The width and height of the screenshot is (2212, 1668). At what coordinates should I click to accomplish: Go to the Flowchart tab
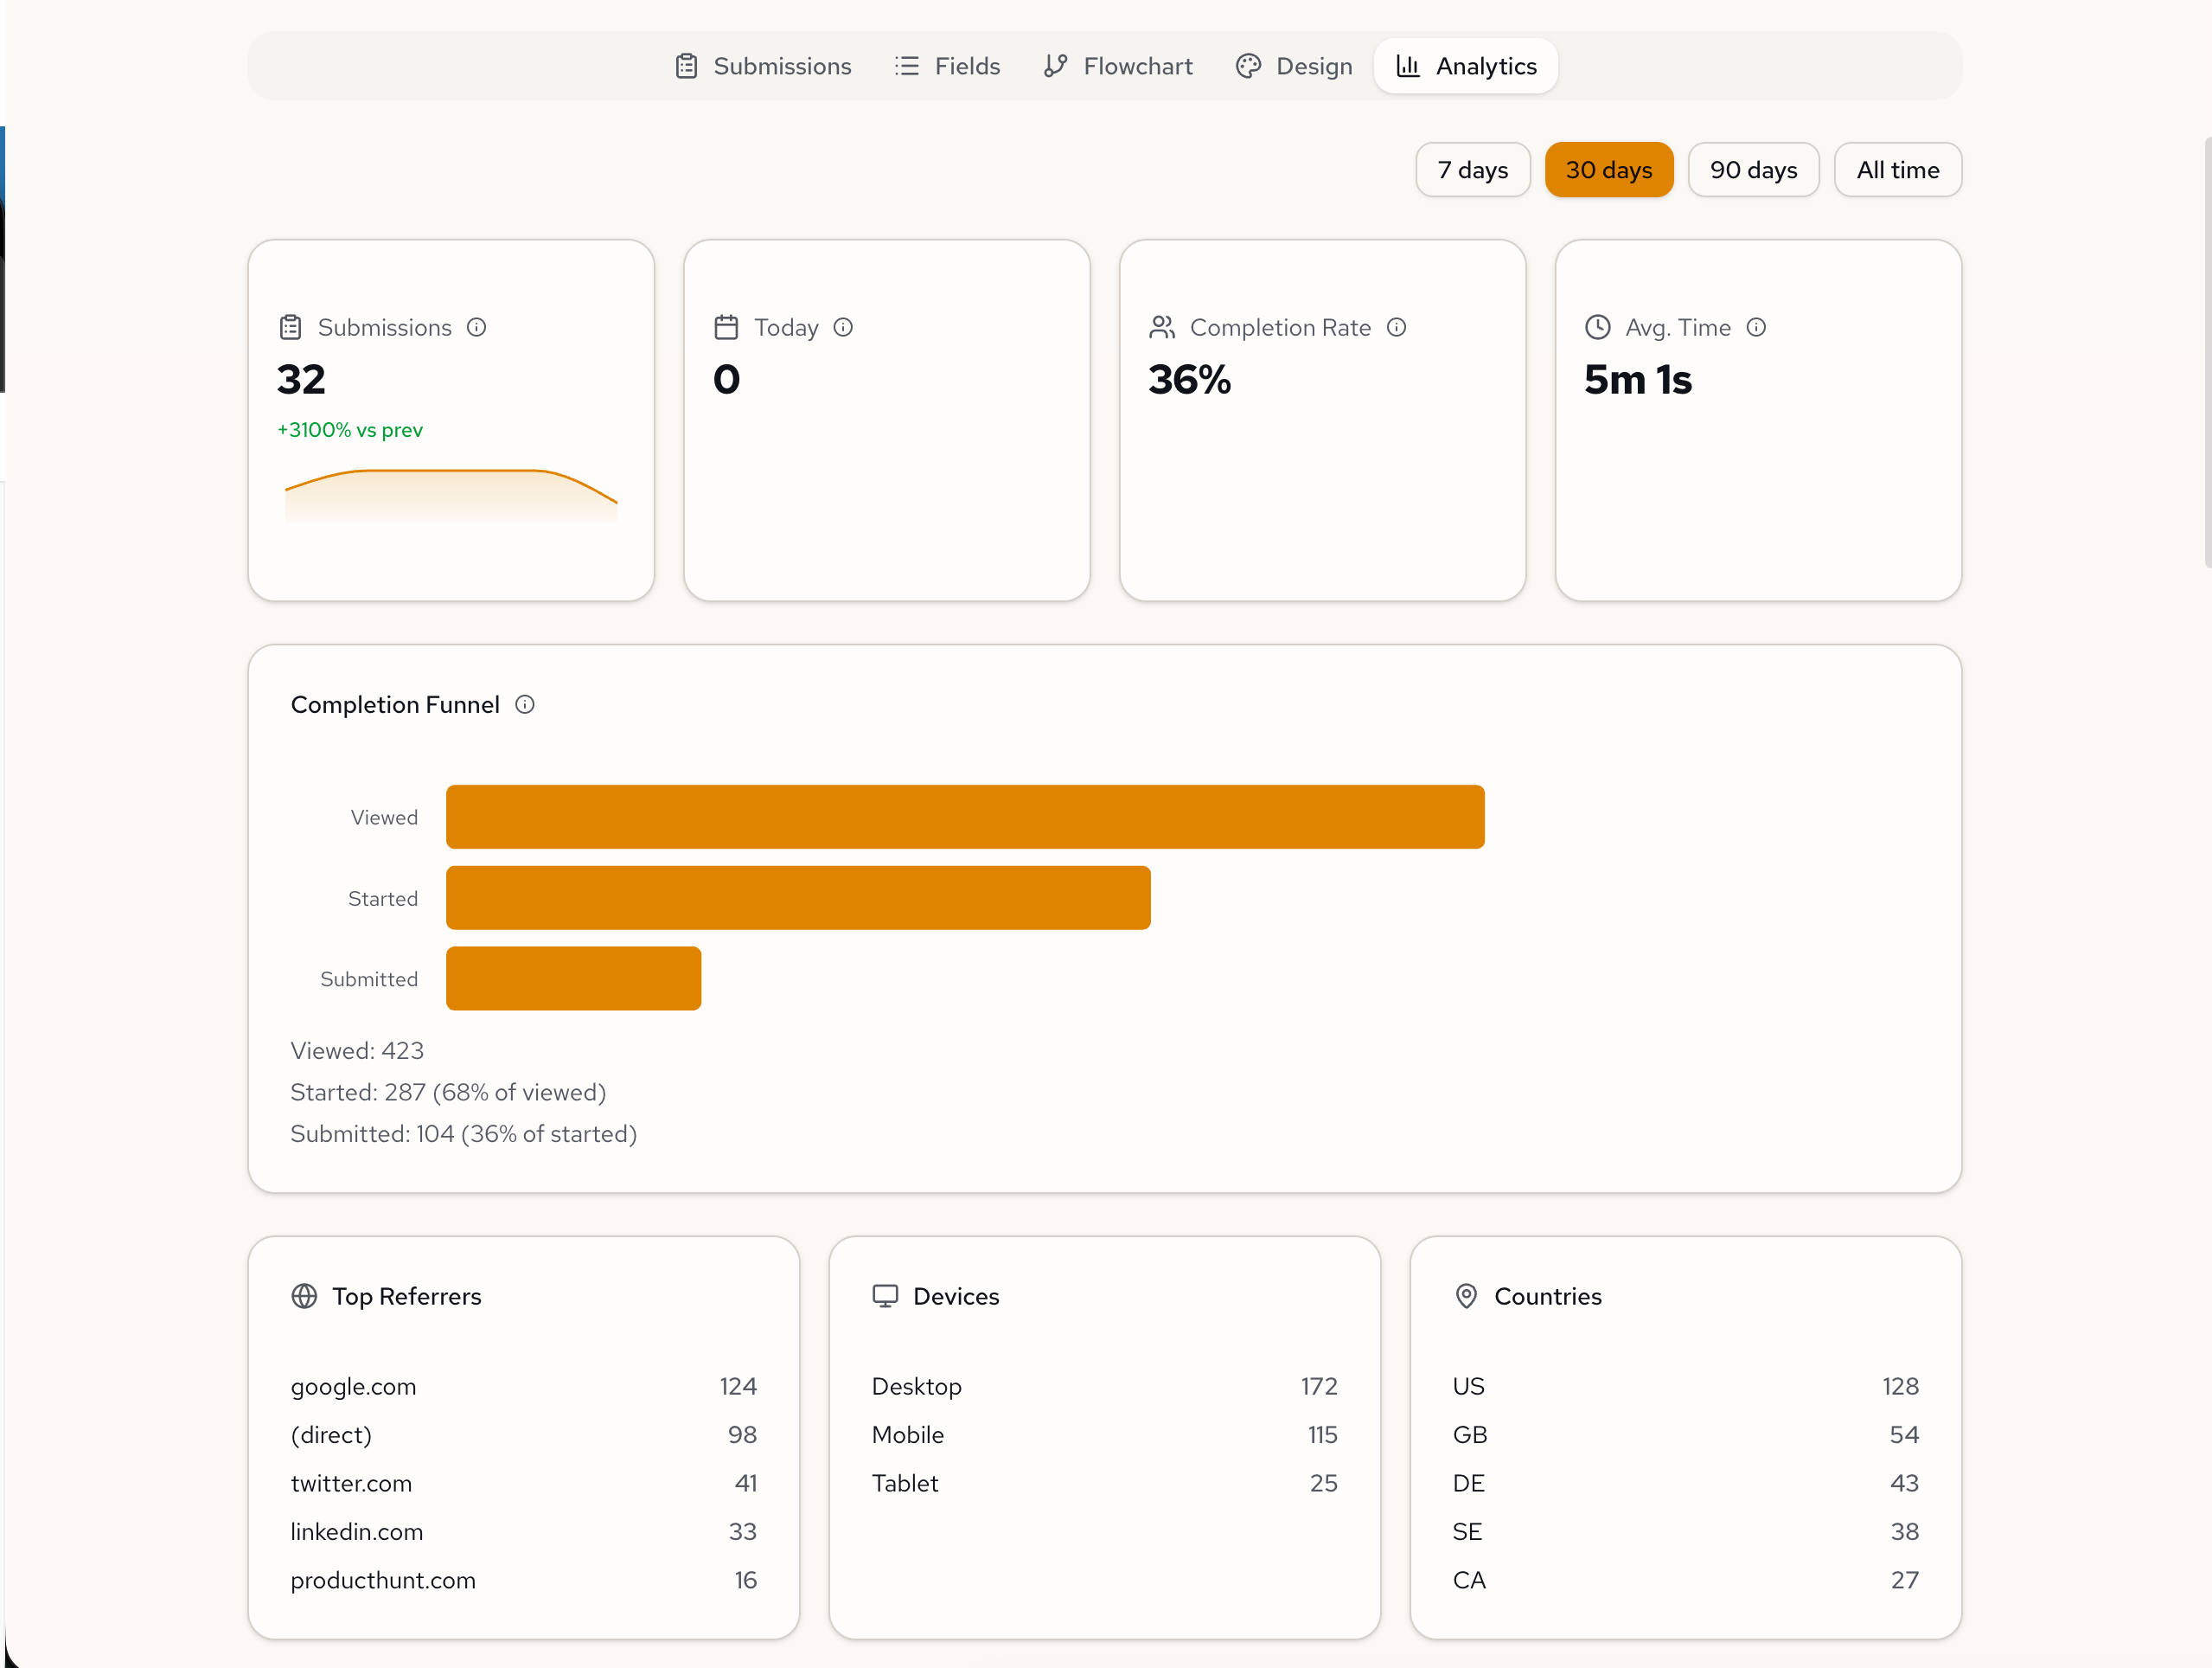(x=1118, y=66)
